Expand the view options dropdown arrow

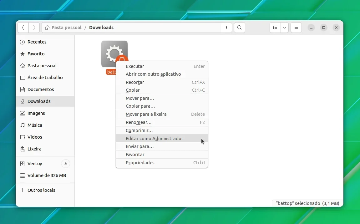click(x=284, y=28)
